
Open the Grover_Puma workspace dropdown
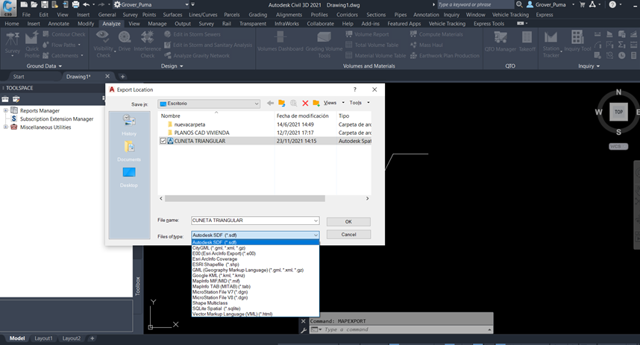click(x=151, y=4)
